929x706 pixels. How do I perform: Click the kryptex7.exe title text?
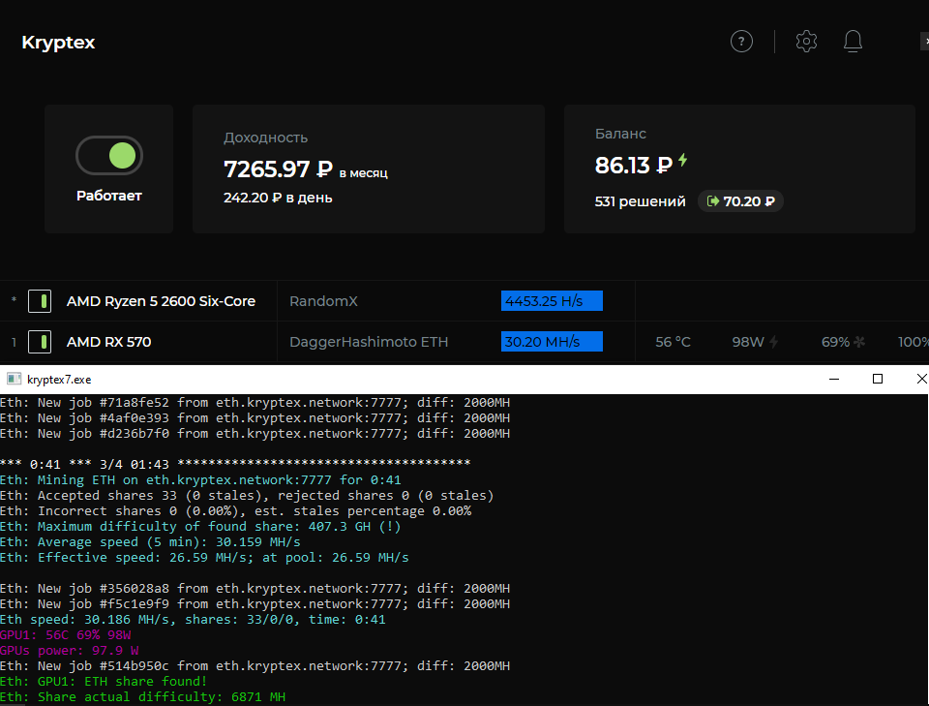[59, 380]
